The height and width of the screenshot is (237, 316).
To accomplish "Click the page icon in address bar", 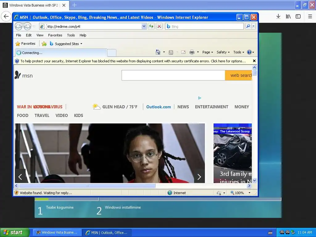I will point(42,26).
